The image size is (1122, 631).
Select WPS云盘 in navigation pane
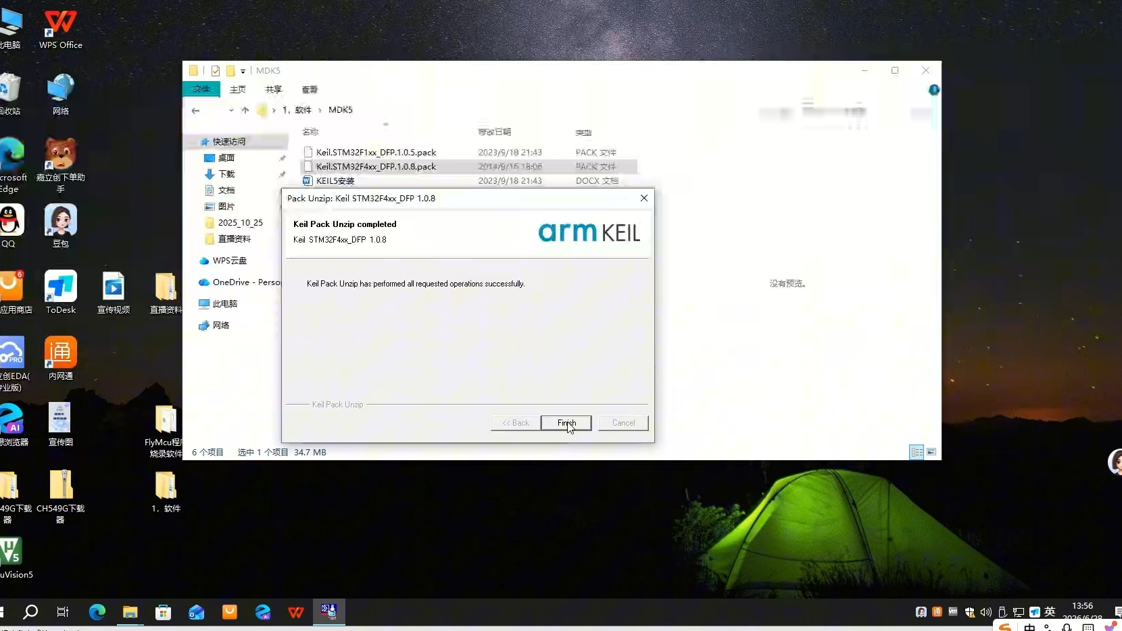click(x=229, y=260)
